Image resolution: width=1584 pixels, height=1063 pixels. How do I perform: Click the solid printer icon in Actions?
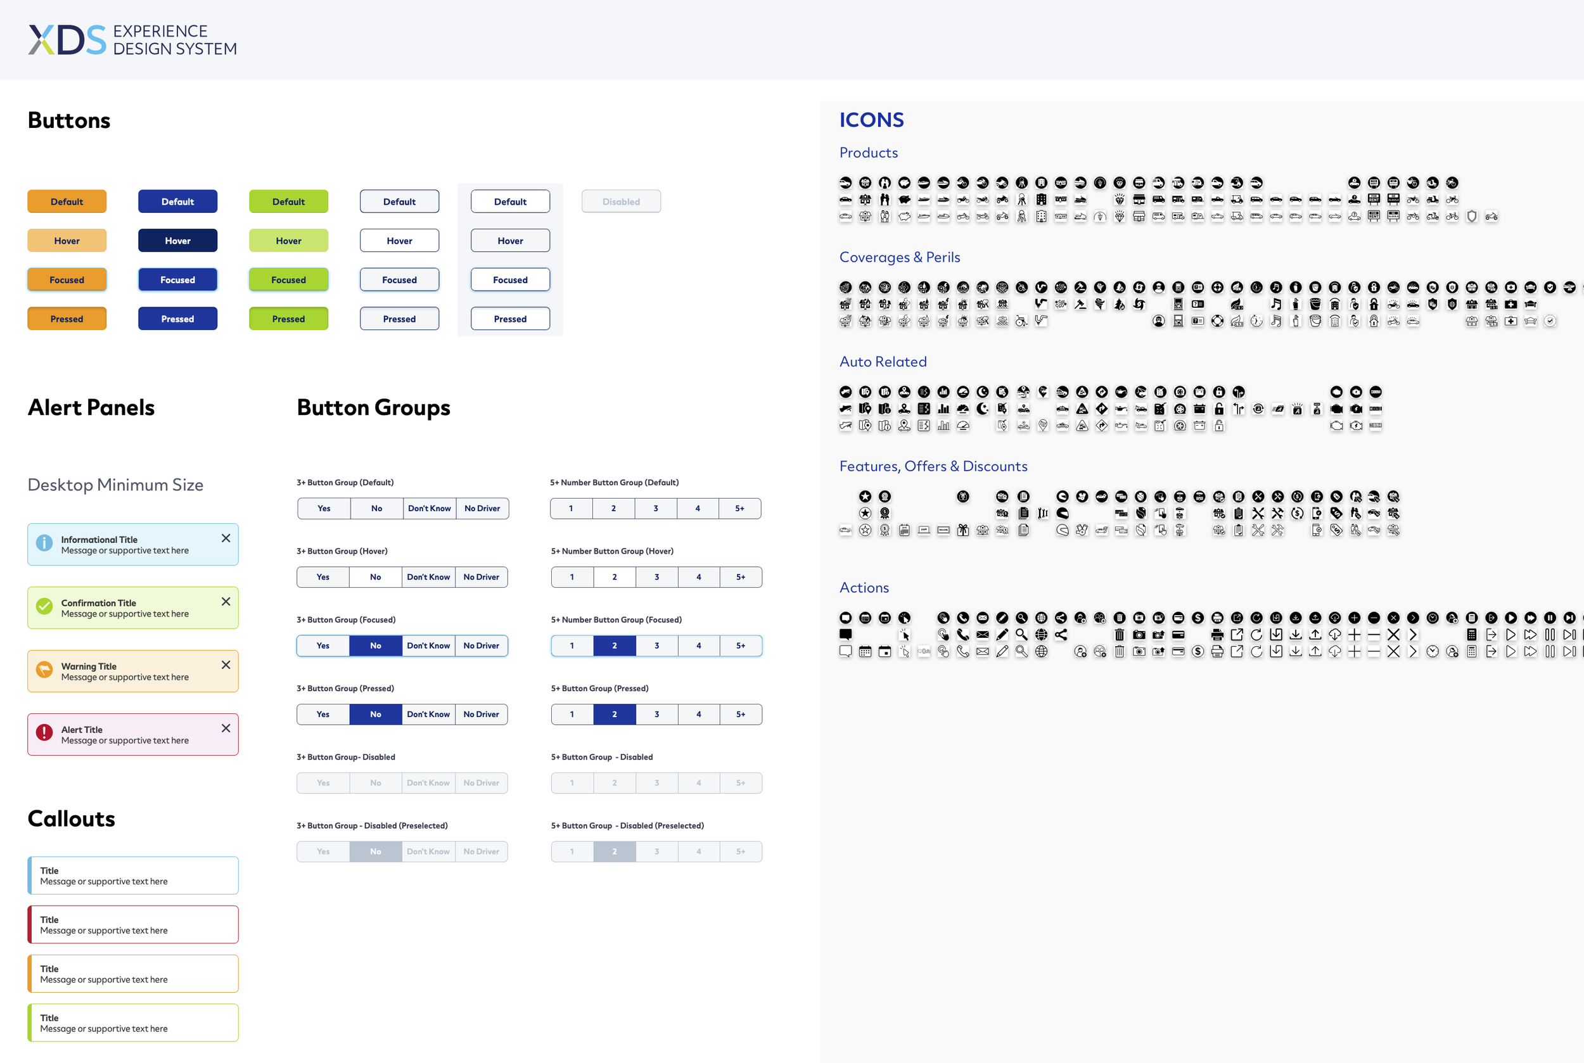(x=1217, y=635)
